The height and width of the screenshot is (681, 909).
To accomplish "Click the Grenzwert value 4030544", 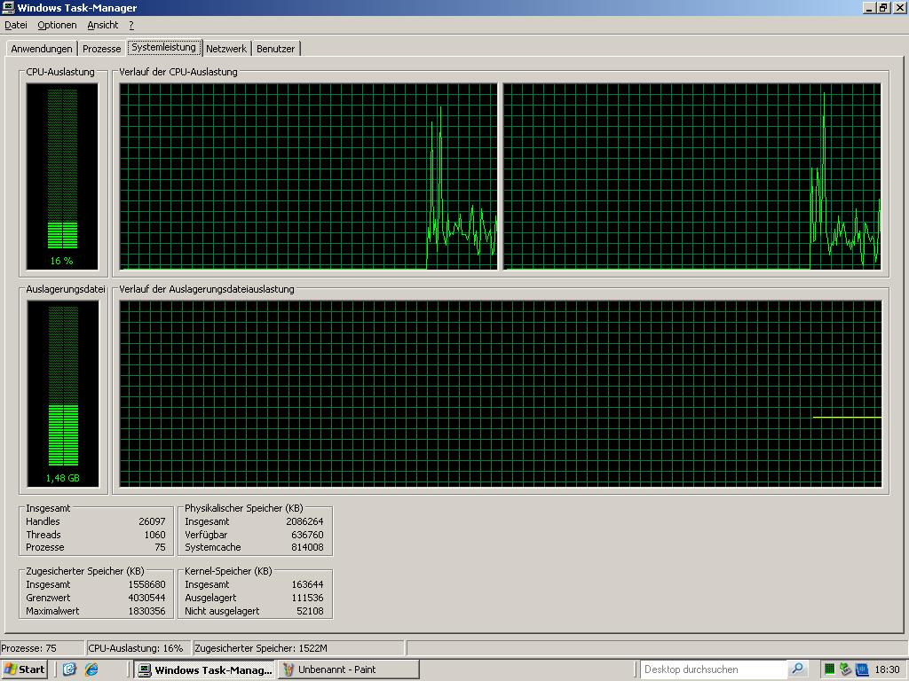I will (x=146, y=598).
